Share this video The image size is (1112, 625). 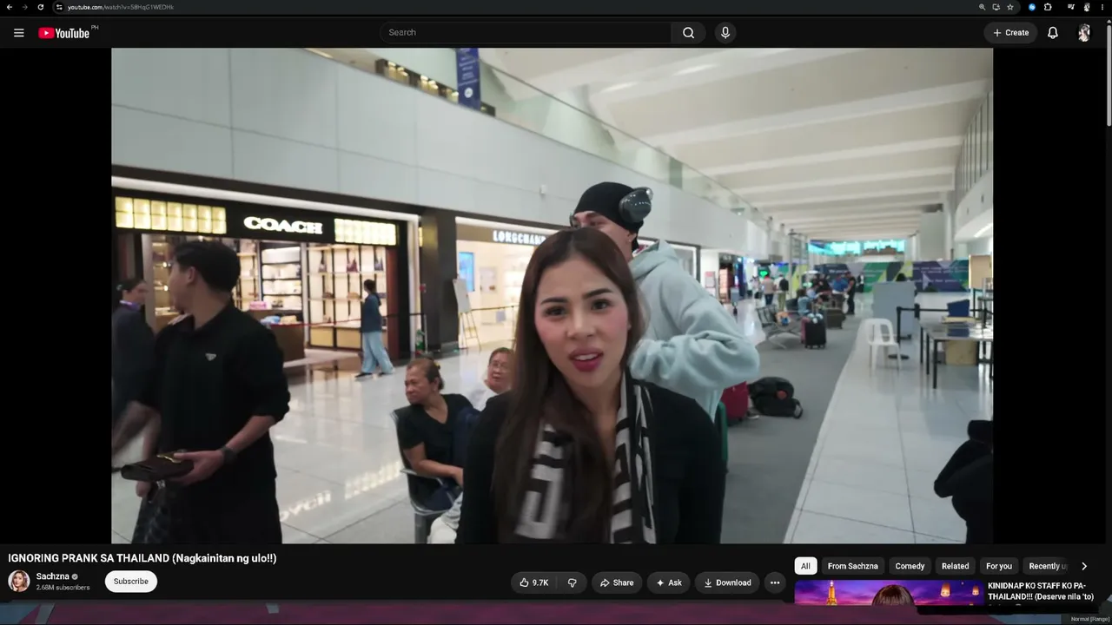click(616, 582)
